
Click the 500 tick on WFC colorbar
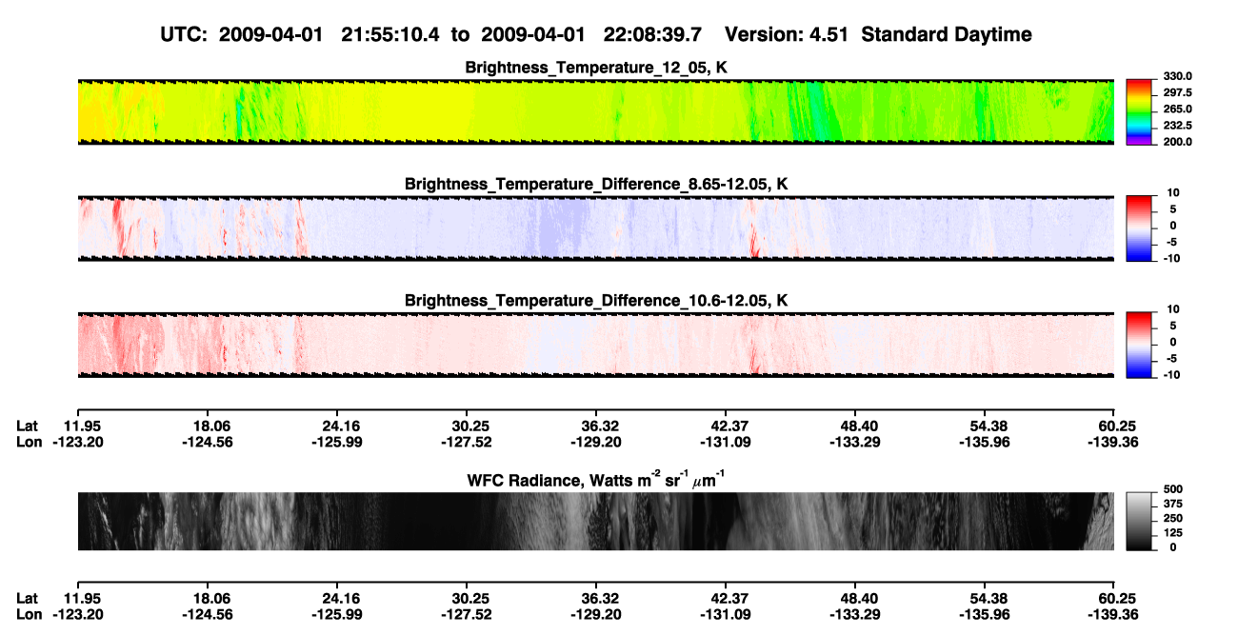pos(1172,488)
